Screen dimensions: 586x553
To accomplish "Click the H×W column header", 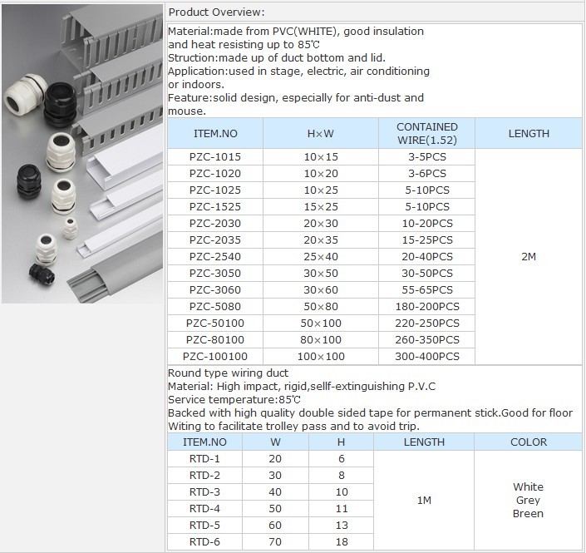I will (x=321, y=134).
